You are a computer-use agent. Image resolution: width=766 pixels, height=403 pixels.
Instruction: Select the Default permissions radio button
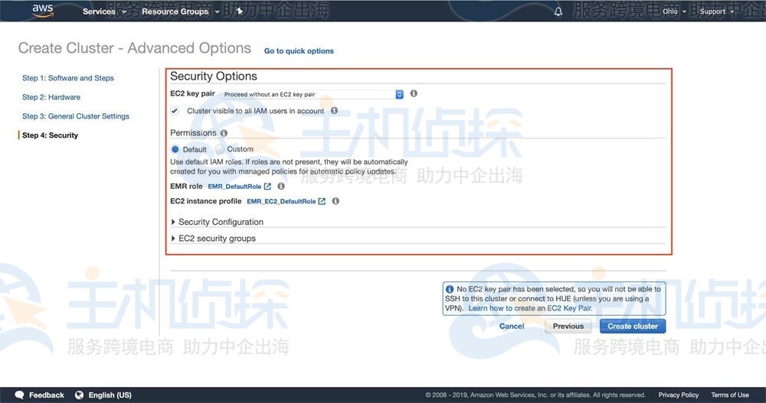pyautogui.click(x=175, y=149)
